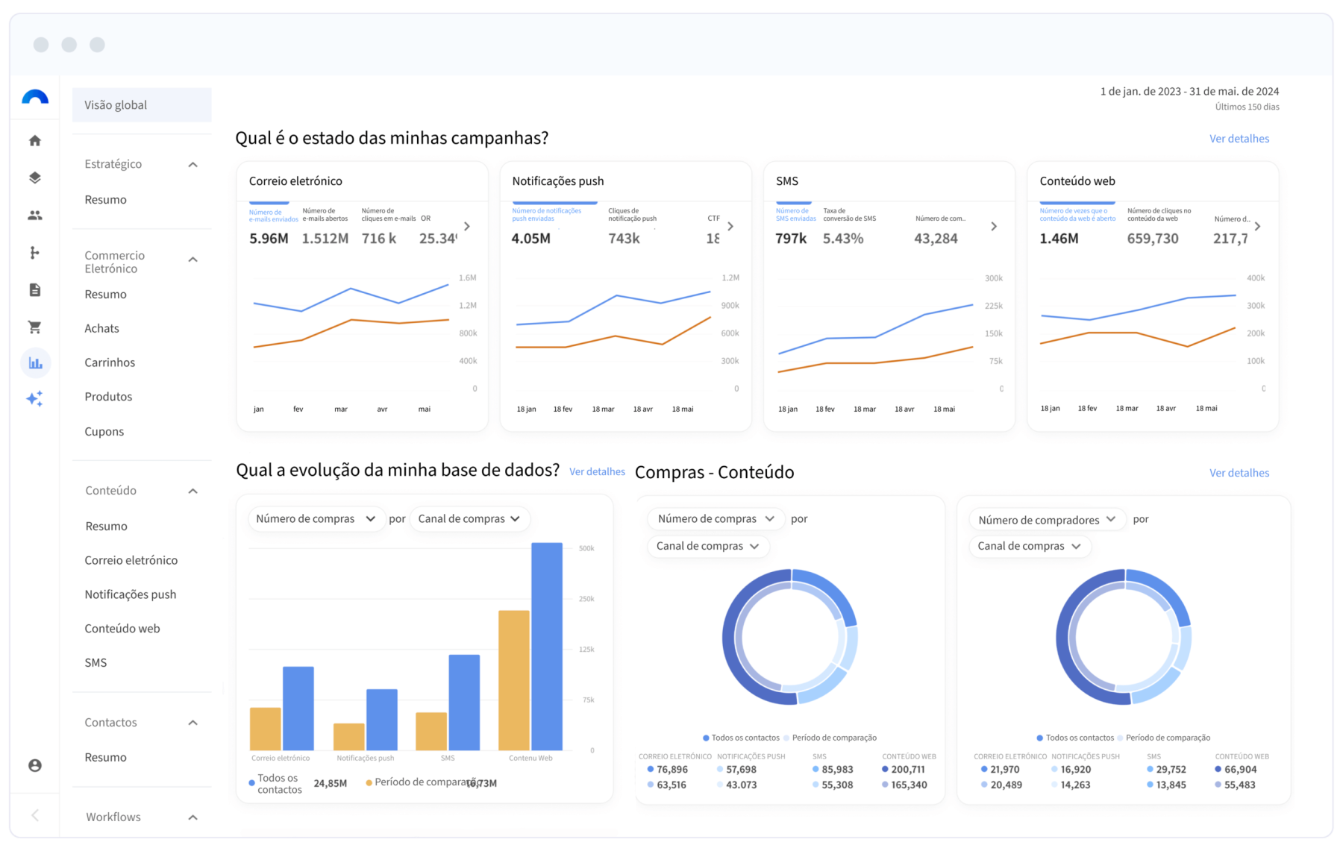This screenshot has width=1343, height=851.
Task: Open the AI sparkles icon
Action: (x=35, y=399)
